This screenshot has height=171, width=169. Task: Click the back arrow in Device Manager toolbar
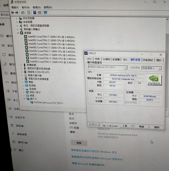pos(12,13)
